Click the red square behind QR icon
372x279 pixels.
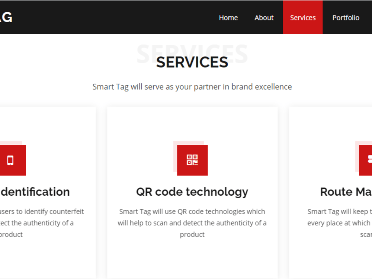192,160
